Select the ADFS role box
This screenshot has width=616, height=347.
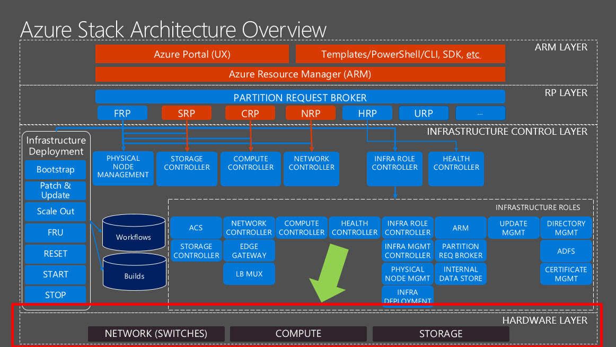[566, 251]
